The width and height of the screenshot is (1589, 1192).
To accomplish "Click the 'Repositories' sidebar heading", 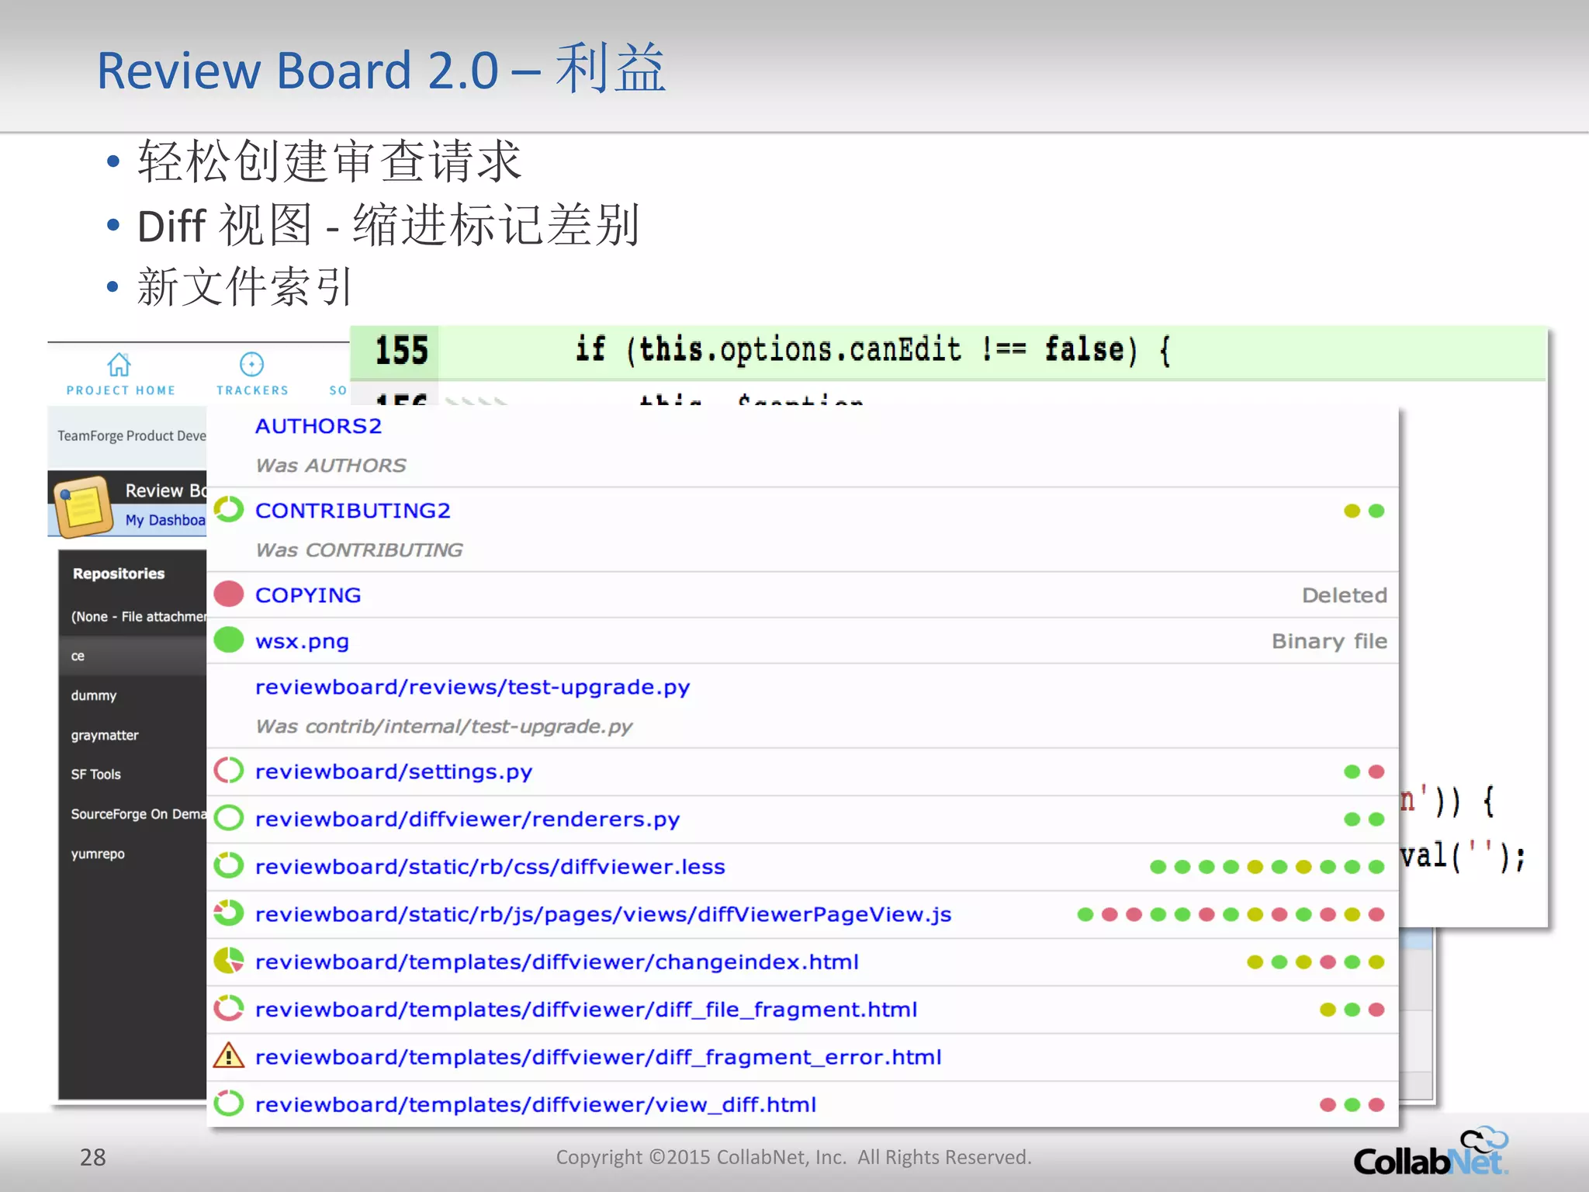I will pyautogui.click(x=119, y=573).
